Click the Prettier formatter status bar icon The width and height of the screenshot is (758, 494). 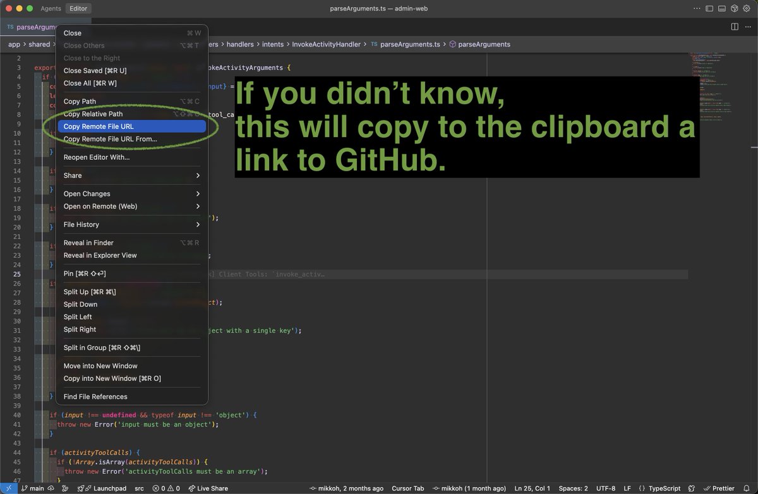(x=719, y=488)
